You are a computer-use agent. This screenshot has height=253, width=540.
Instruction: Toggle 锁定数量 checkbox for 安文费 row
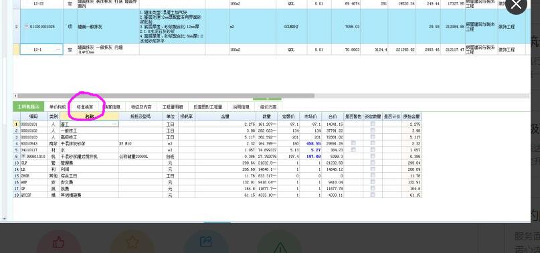(373, 181)
